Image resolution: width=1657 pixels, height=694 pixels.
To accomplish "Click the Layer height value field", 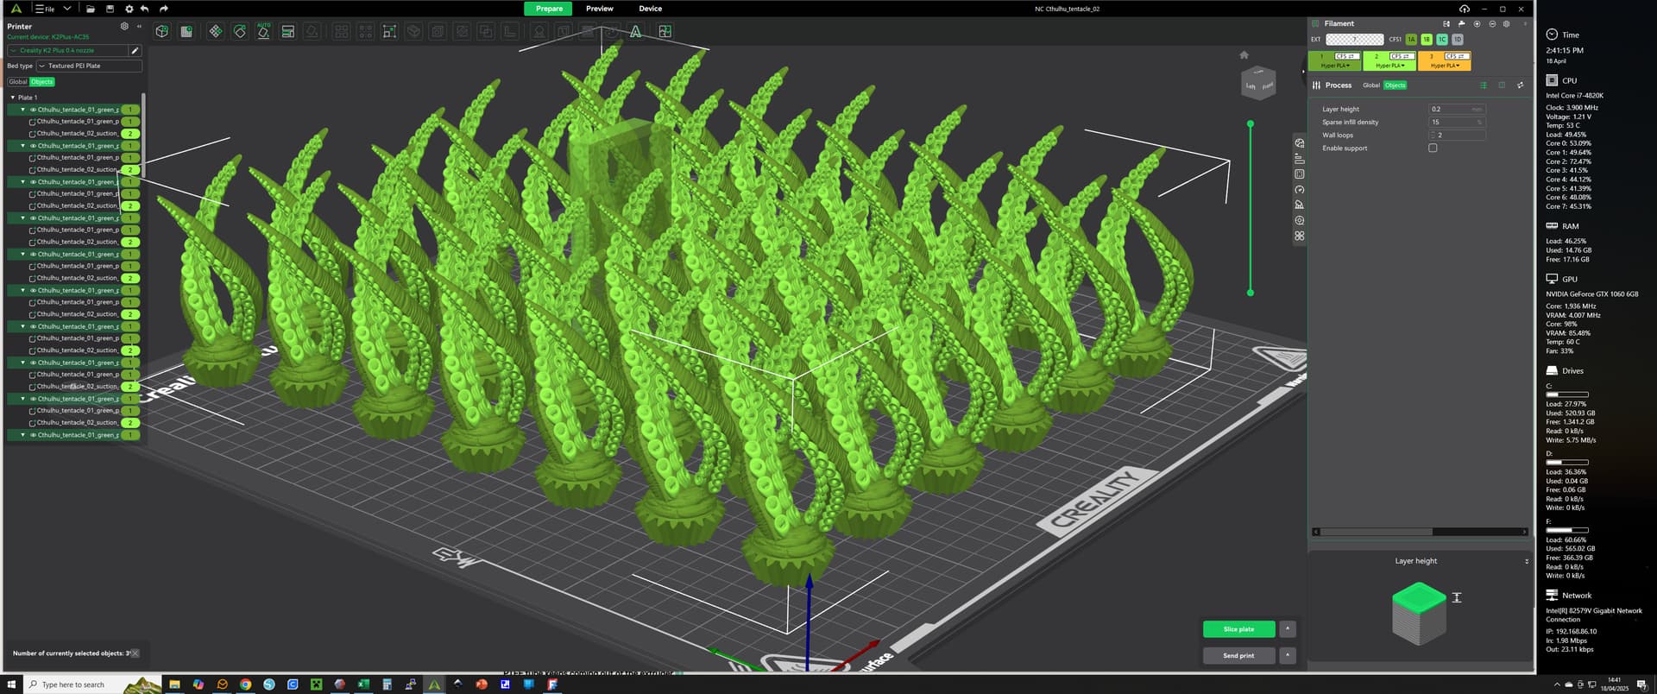I will (1457, 109).
